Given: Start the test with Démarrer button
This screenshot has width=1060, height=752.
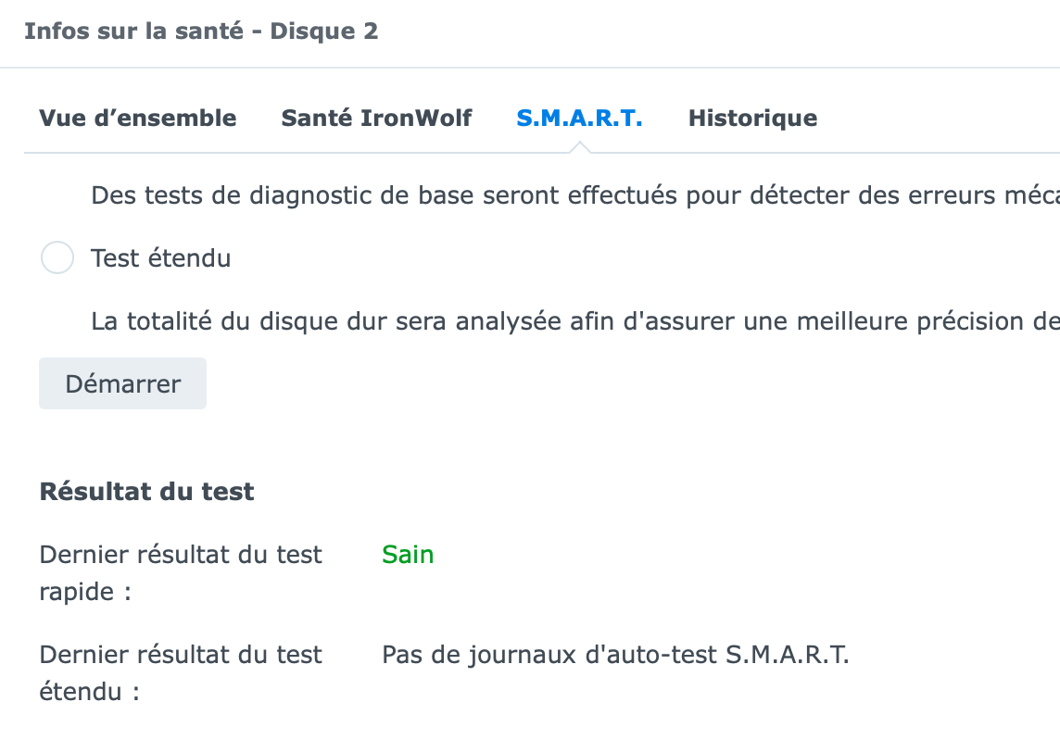Looking at the screenshot, I should [x=122, y=383].
